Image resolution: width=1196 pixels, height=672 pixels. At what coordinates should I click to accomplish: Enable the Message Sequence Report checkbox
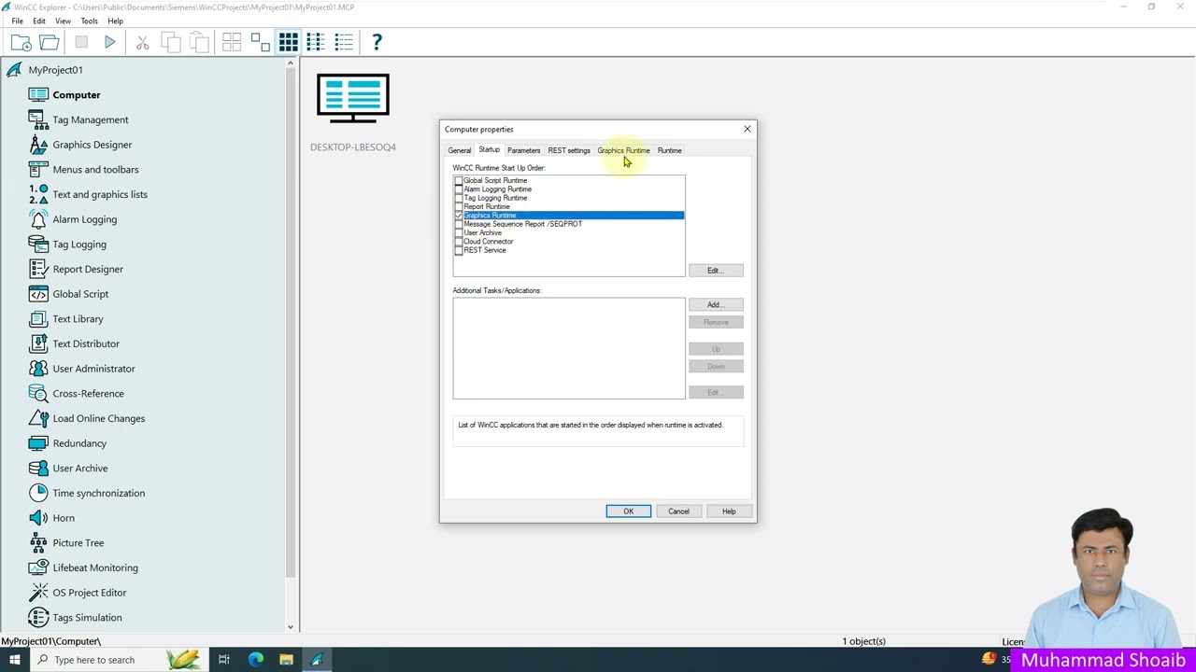point(459,224)
